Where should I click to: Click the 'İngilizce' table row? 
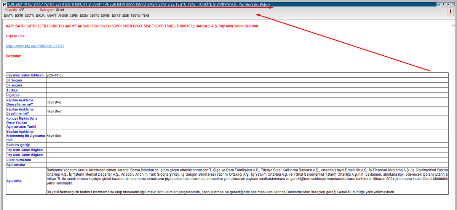click(x=227, y=95)
